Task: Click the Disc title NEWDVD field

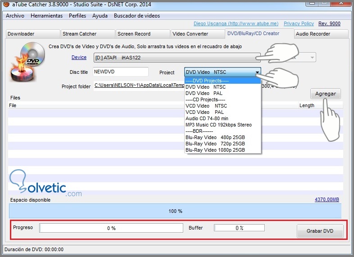Action: [121, 72]
